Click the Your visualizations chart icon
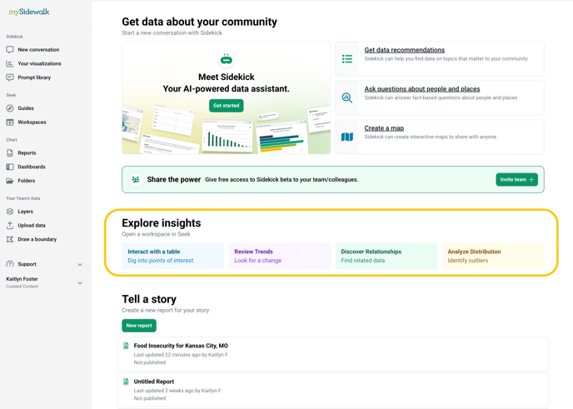This screenshot has height=409, width=573. 10,63
